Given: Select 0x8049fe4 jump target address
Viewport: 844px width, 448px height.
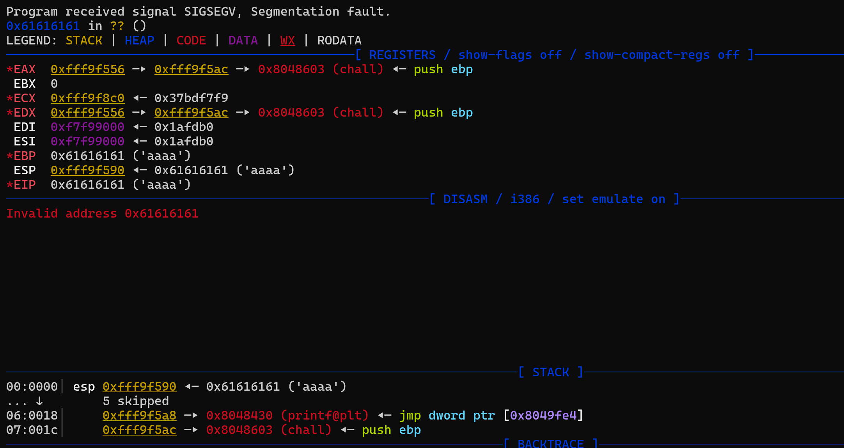Looking at the screenshot, I should (x=543, y=416).
